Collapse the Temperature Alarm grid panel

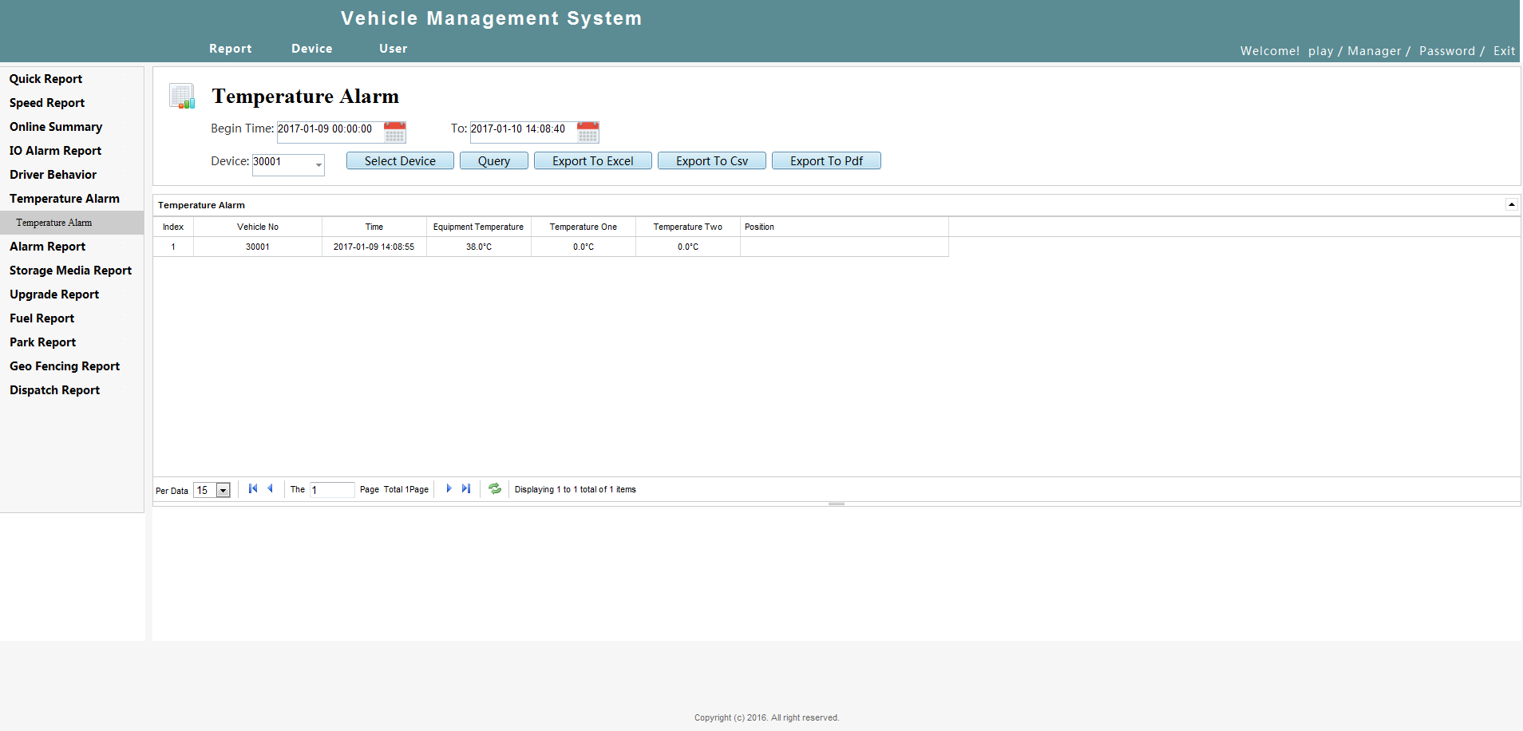(1511, 204)
